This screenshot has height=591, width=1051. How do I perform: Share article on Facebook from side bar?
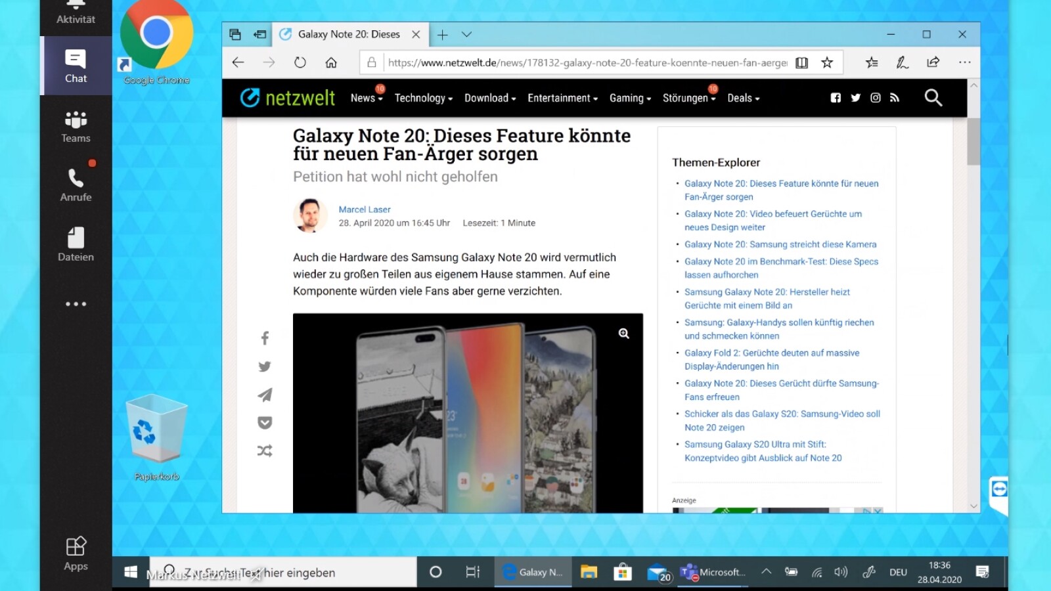tap(265, 338)
